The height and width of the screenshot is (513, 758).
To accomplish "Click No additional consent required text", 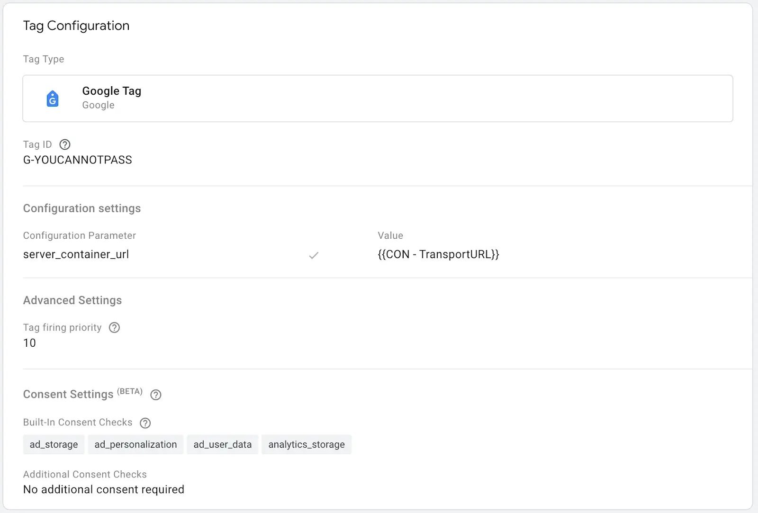I will (103, 489).
